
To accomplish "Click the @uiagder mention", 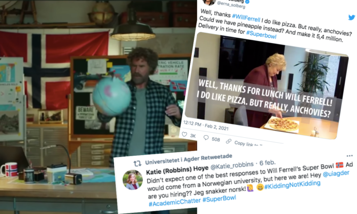I will pos(336,174).
